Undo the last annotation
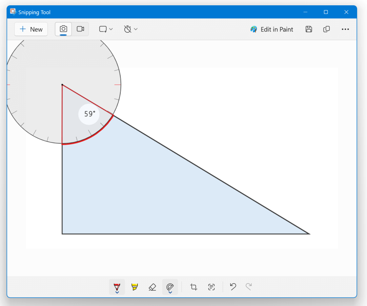 [233, 287]
